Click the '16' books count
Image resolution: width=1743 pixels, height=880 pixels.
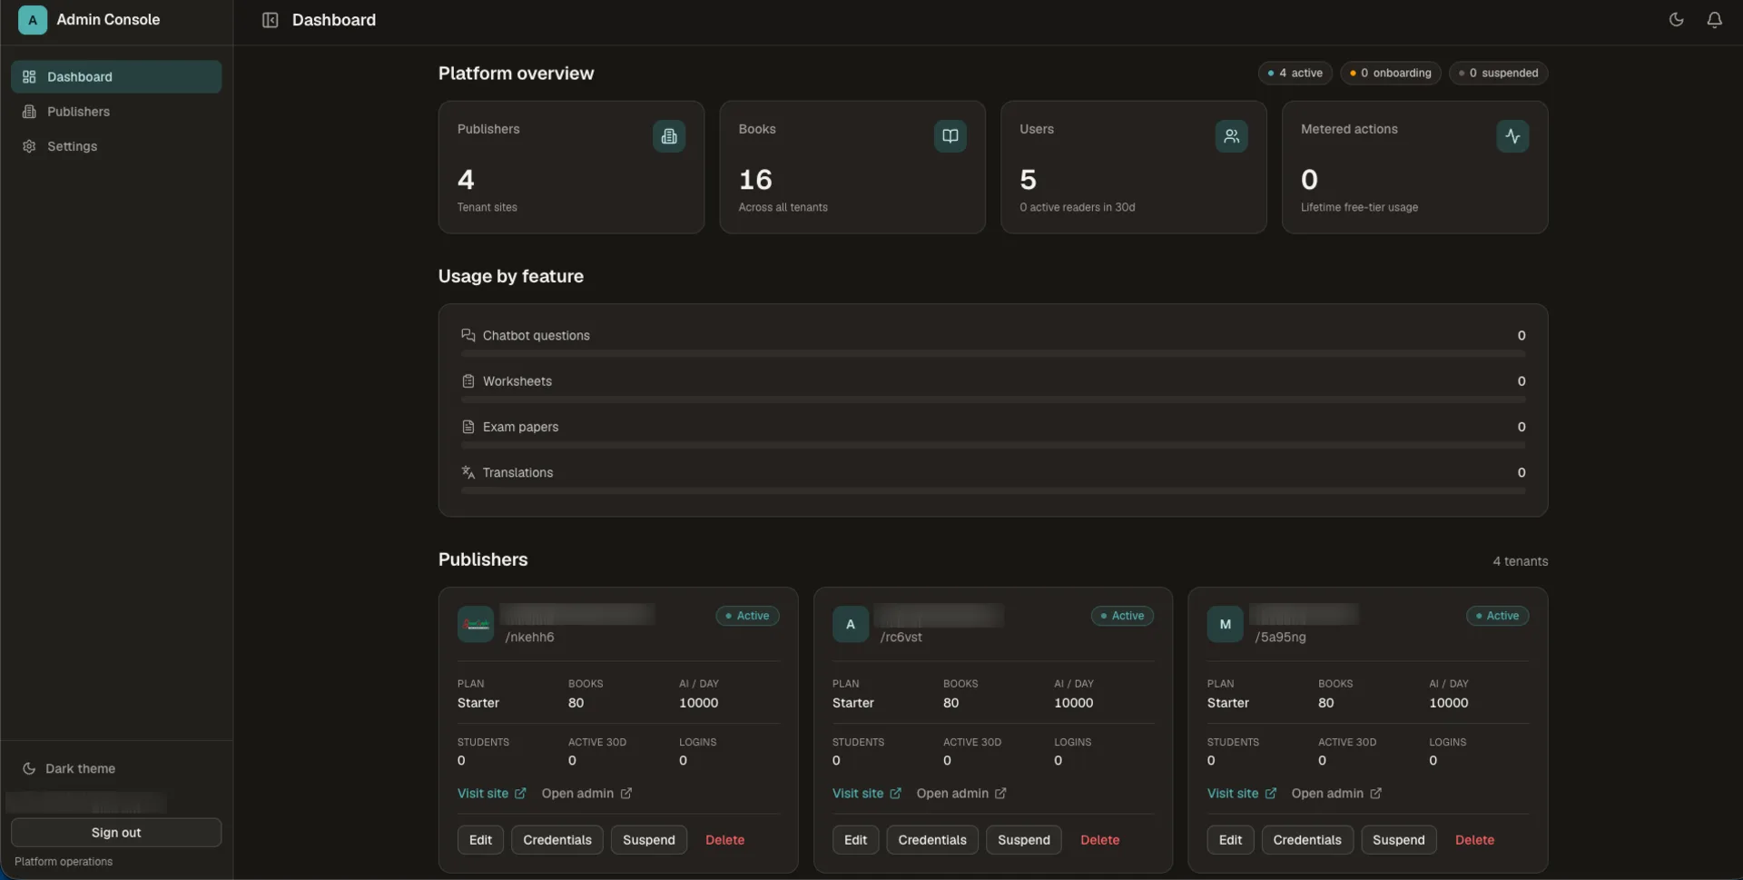(755, 180)
